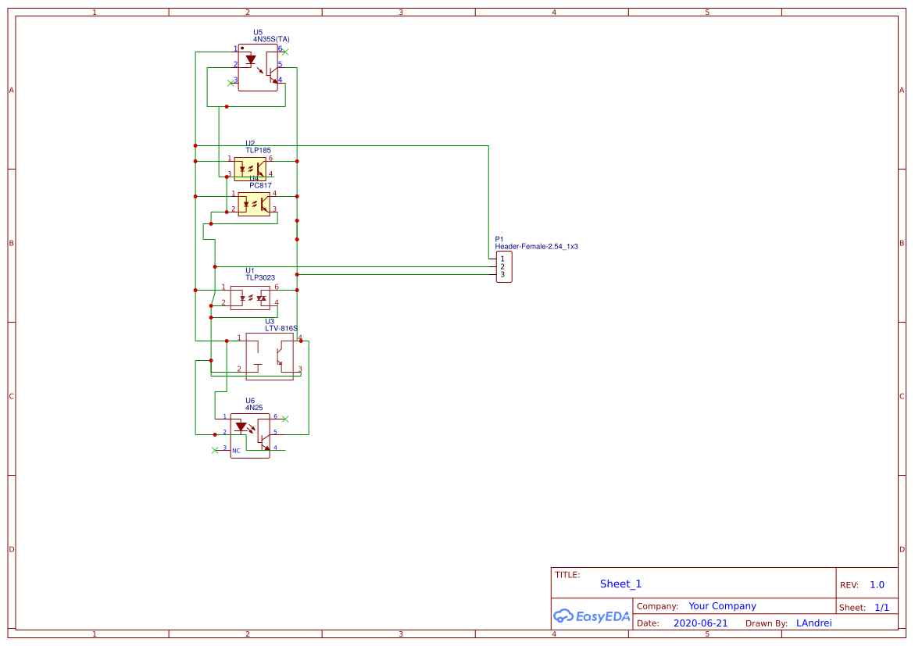Viewport: 915px width, 646px height.
Task: Select the P1 female header connector symbol
Action: coord(505,266)
